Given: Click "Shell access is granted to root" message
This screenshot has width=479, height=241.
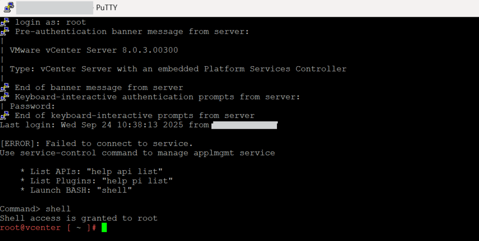Looking at the screenshot, I should pyautogui.click(x=79, y=218).
